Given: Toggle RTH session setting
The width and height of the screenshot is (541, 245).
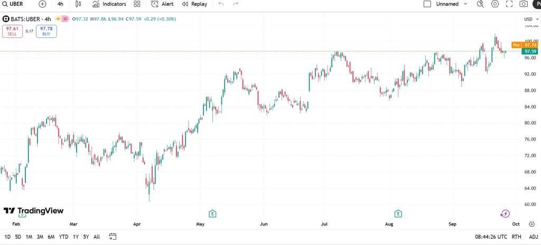Looking at the screenshot, I should pos(517,237).
